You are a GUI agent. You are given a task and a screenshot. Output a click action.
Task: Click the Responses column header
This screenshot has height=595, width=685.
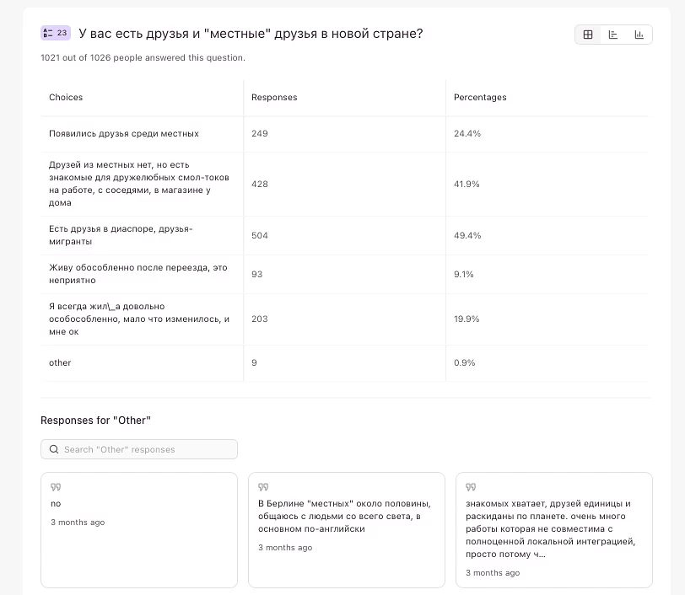pos(274,98)
